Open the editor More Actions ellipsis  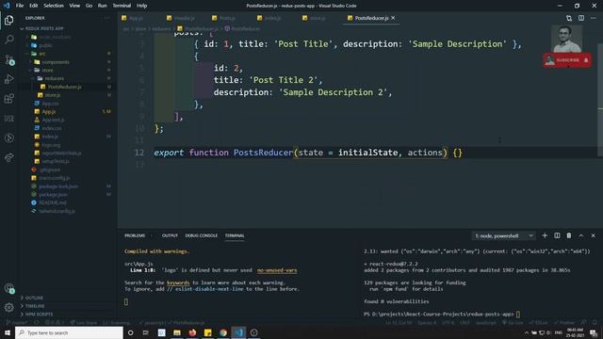point(593,18)
